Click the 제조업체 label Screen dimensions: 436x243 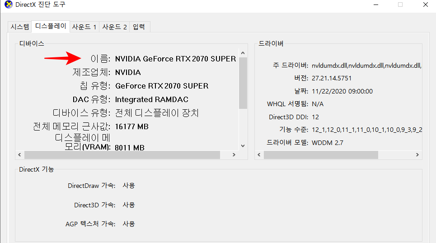91,73
